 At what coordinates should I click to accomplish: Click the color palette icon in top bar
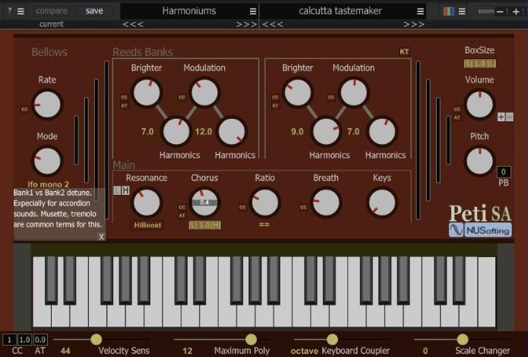(448, 11)
